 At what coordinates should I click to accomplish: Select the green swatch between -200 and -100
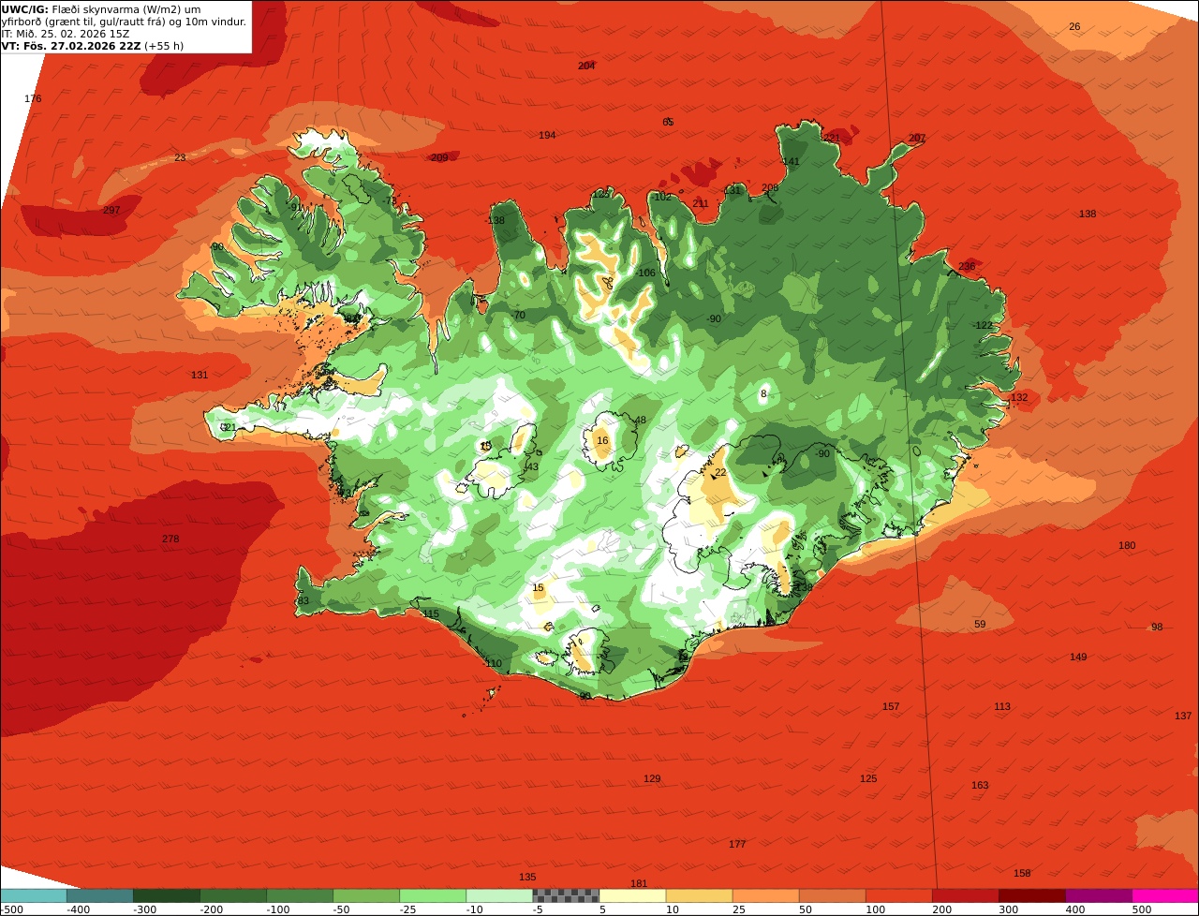pyautogui.click(x=232, y=895)
